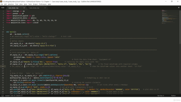Close the case_study_2.py tab

[45, 8]
